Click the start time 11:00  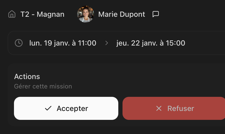87,43
